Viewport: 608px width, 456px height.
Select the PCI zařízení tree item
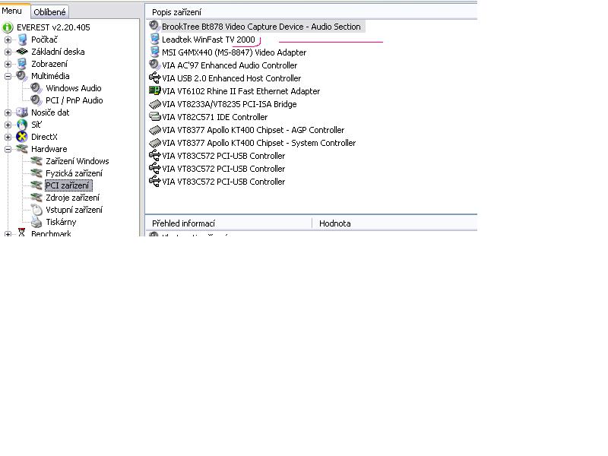coord(68,185)
